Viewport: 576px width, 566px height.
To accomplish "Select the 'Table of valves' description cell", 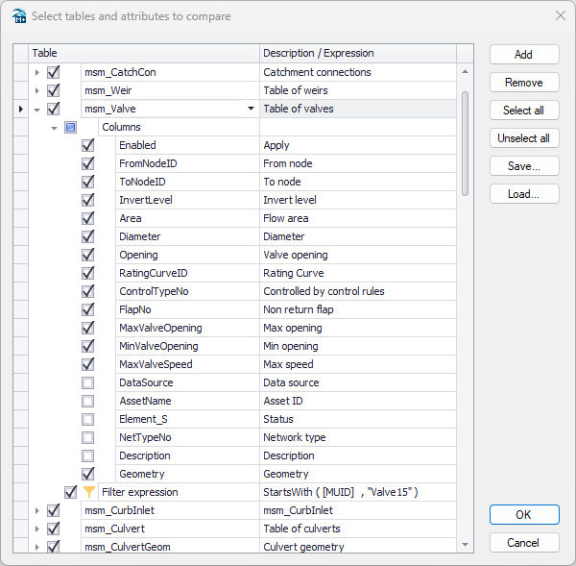I will [x=358, y=109].
